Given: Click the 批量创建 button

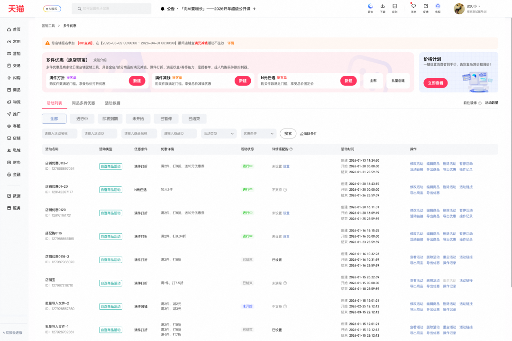Looking at the screenshot, I should (x=398, y=81).
